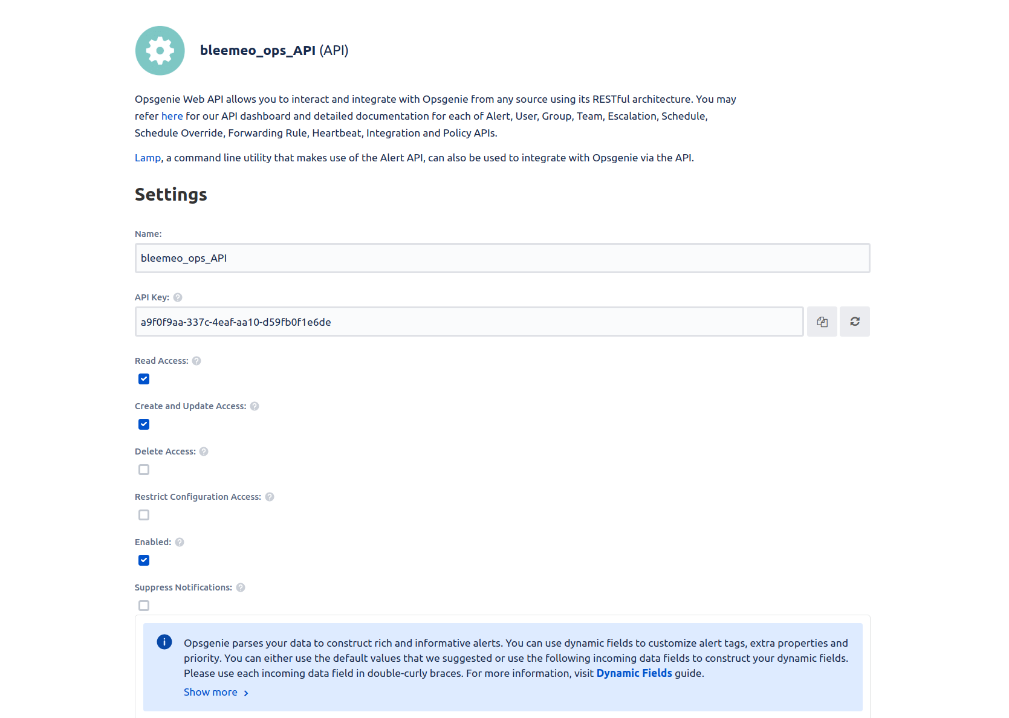This screenshot has height=718, width=1009.
Task: Disable the Enabled checkbox
Action: [143, 560]
